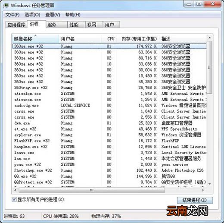Click the 89,716 K memory value
Screen dimensions: 224x223
[x=147, y=58]
